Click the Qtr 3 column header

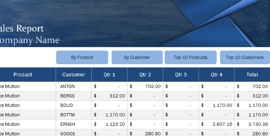click(181, 75)
